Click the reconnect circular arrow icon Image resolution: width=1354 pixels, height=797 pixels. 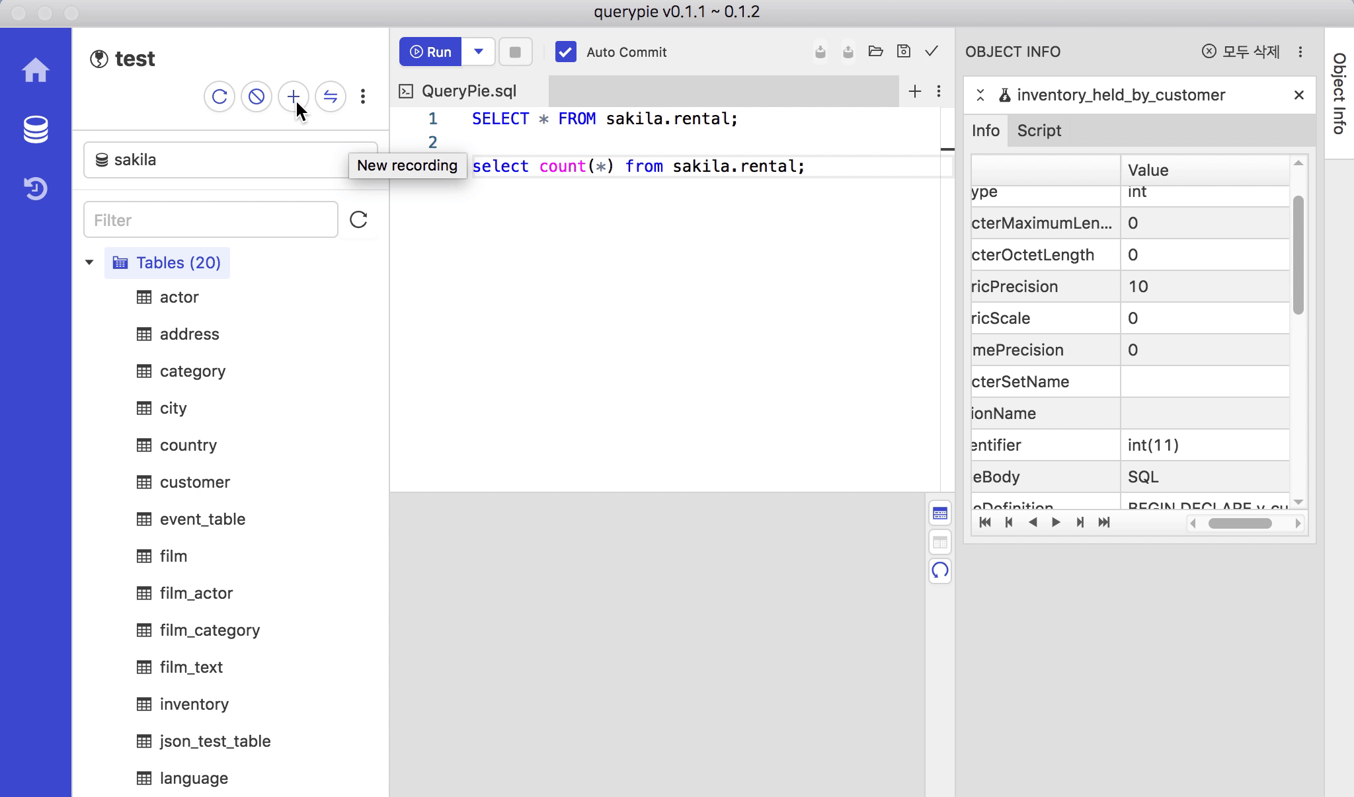(x=219, y=97)
